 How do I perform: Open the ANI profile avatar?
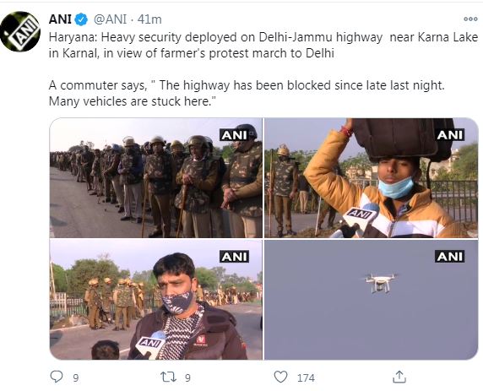coord(20,31)
